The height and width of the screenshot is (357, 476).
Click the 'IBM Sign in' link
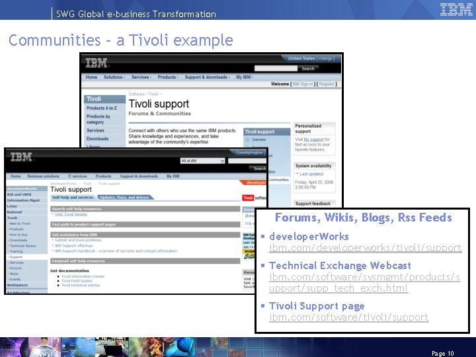pos(303,84)
